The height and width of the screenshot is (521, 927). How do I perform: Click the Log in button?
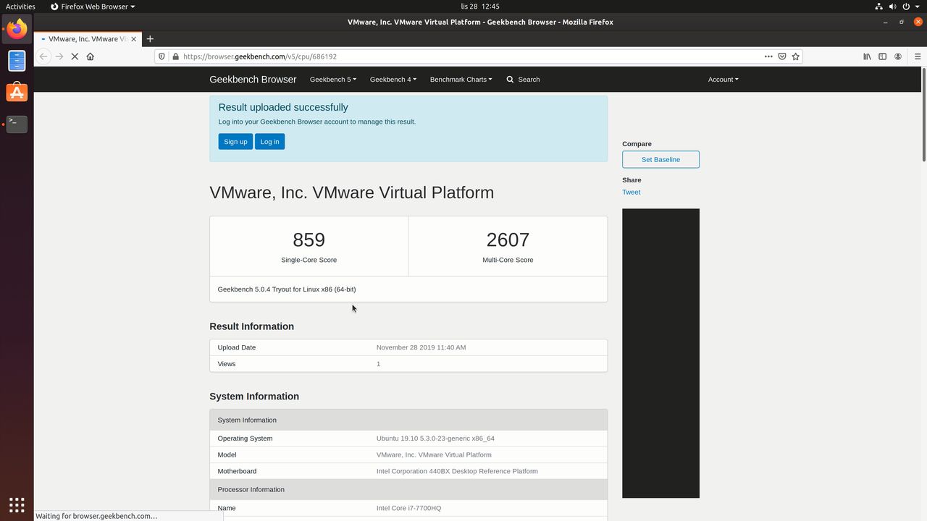click(x=269, y=142)
